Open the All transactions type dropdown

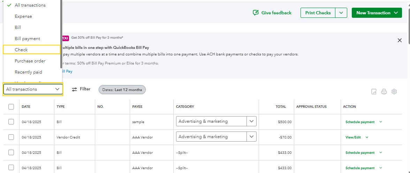tap(33, 89)
